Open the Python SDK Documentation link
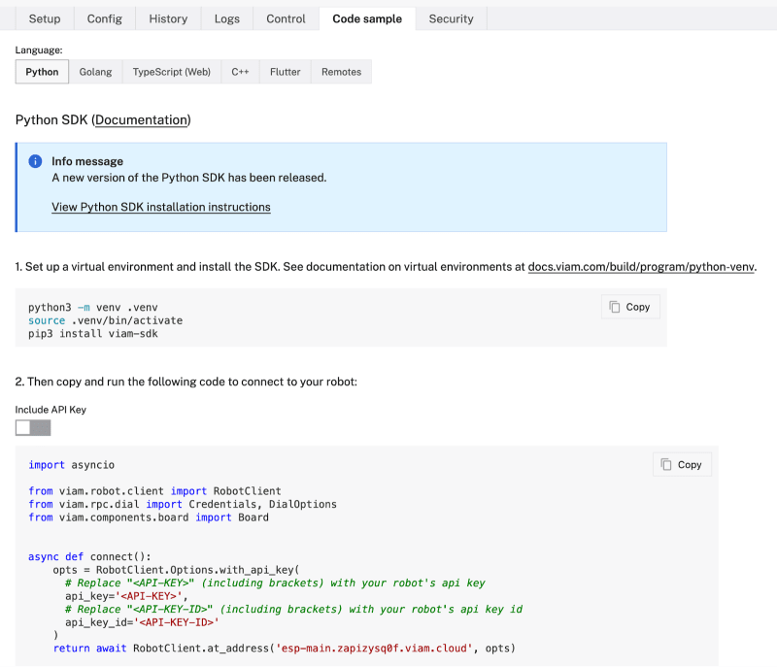 (x=142, y=119)
